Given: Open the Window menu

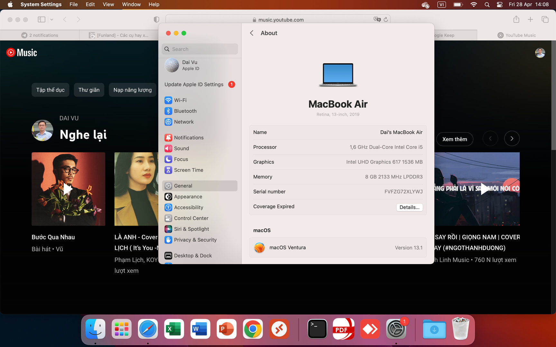Looking at the screenshot, I should 131,4.
